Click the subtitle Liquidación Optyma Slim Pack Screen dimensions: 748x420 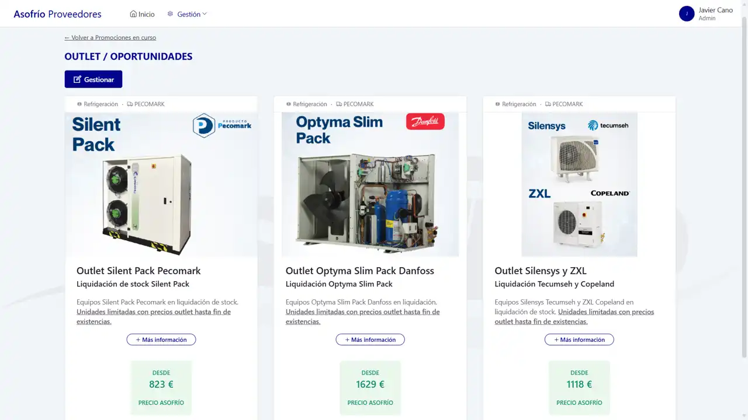pos(339,284)
